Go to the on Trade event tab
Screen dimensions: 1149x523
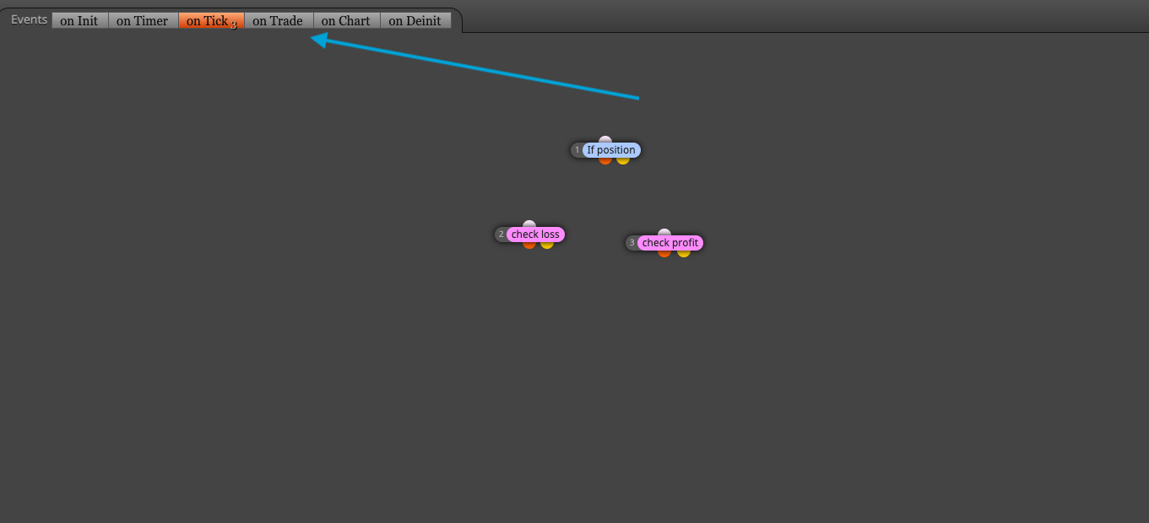[278, 20]
